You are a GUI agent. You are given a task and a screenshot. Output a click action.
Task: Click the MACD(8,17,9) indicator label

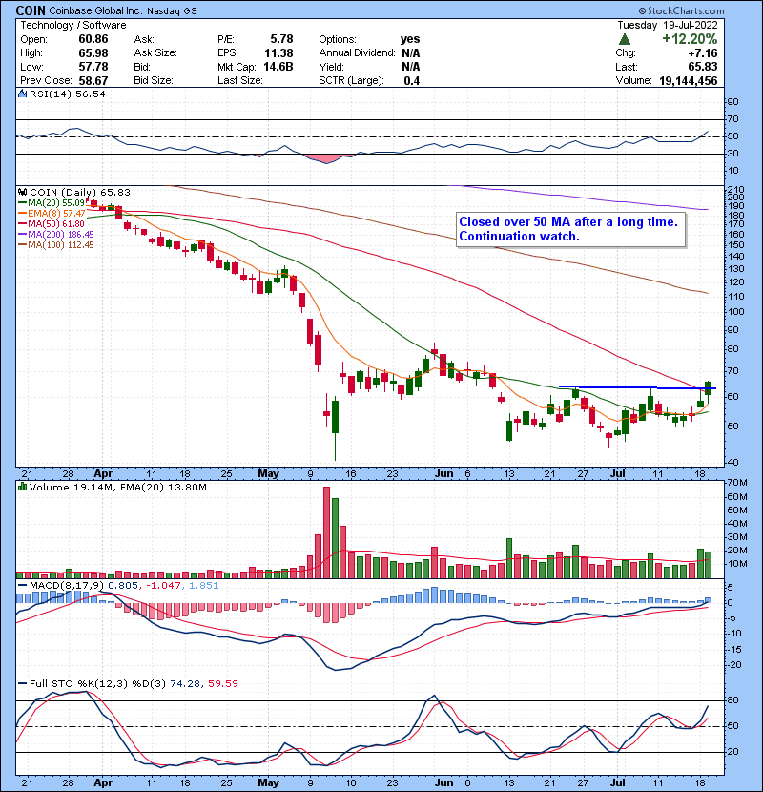[59, 584]
